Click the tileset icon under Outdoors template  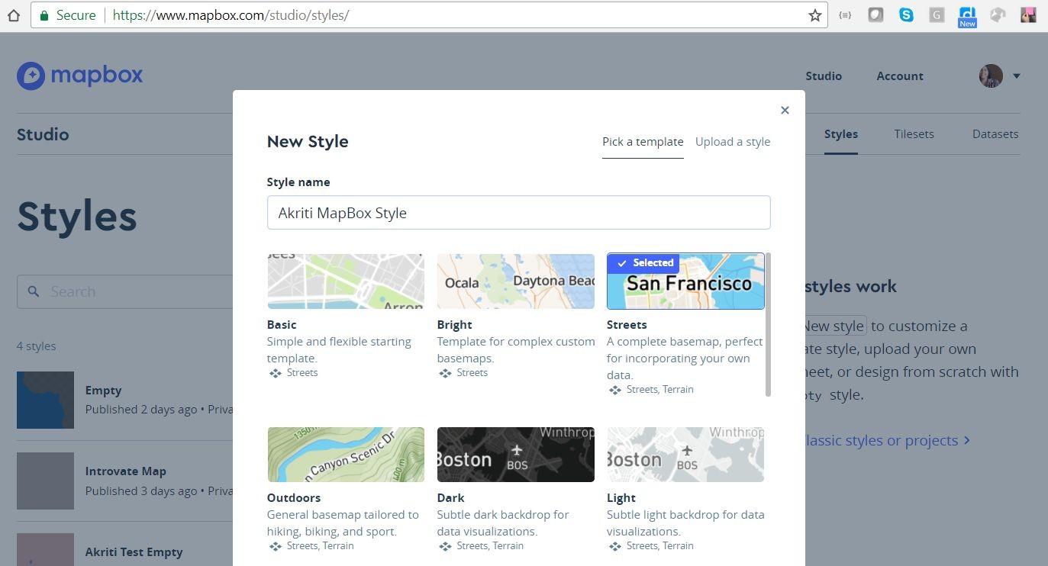(276, 546)
